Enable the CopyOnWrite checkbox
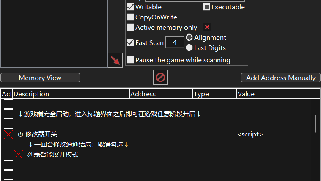Image resolution: width=321 pixels, height=181 pixels. [130, 17]
